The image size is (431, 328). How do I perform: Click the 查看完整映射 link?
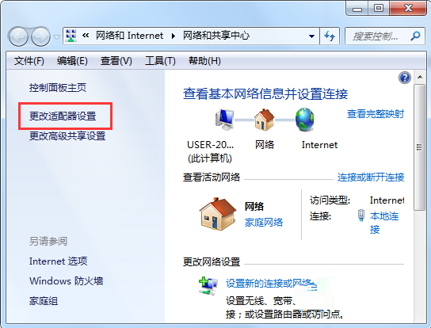pos(376,113)
